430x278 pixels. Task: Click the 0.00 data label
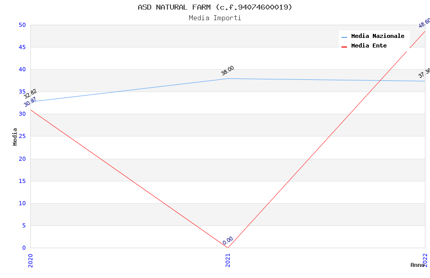click(x=228, y=241)
